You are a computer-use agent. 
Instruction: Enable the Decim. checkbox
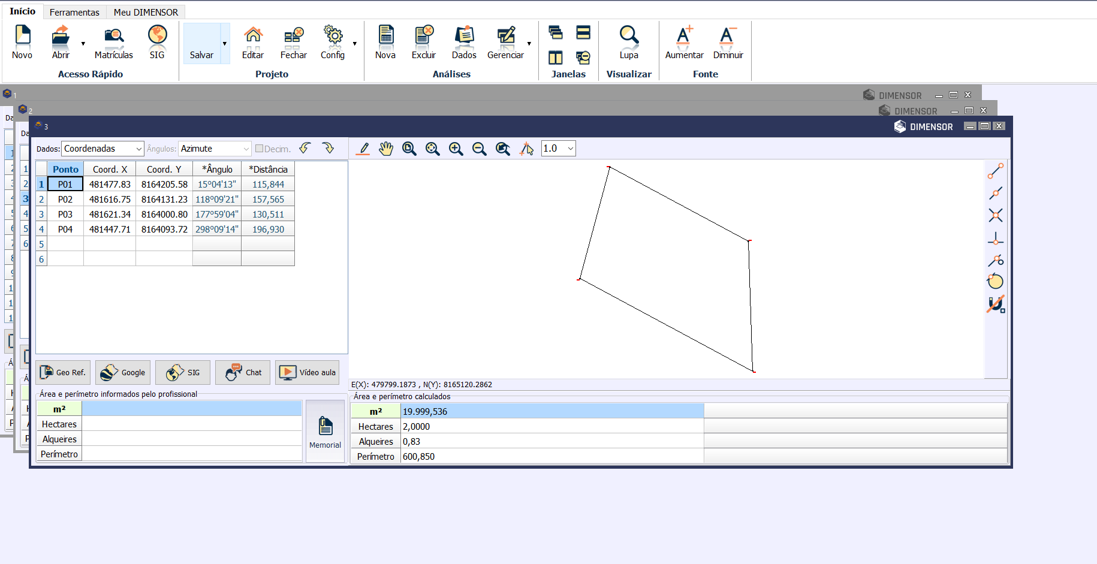click(x=260, y=149)
